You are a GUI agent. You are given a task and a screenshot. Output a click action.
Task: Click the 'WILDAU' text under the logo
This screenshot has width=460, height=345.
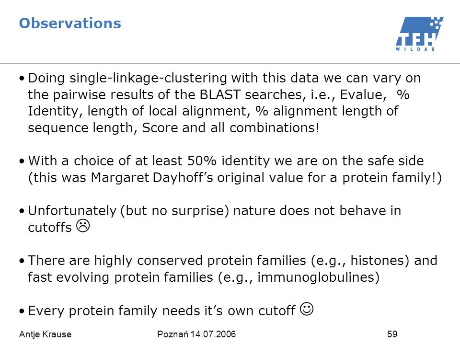(x=415, y=49)
